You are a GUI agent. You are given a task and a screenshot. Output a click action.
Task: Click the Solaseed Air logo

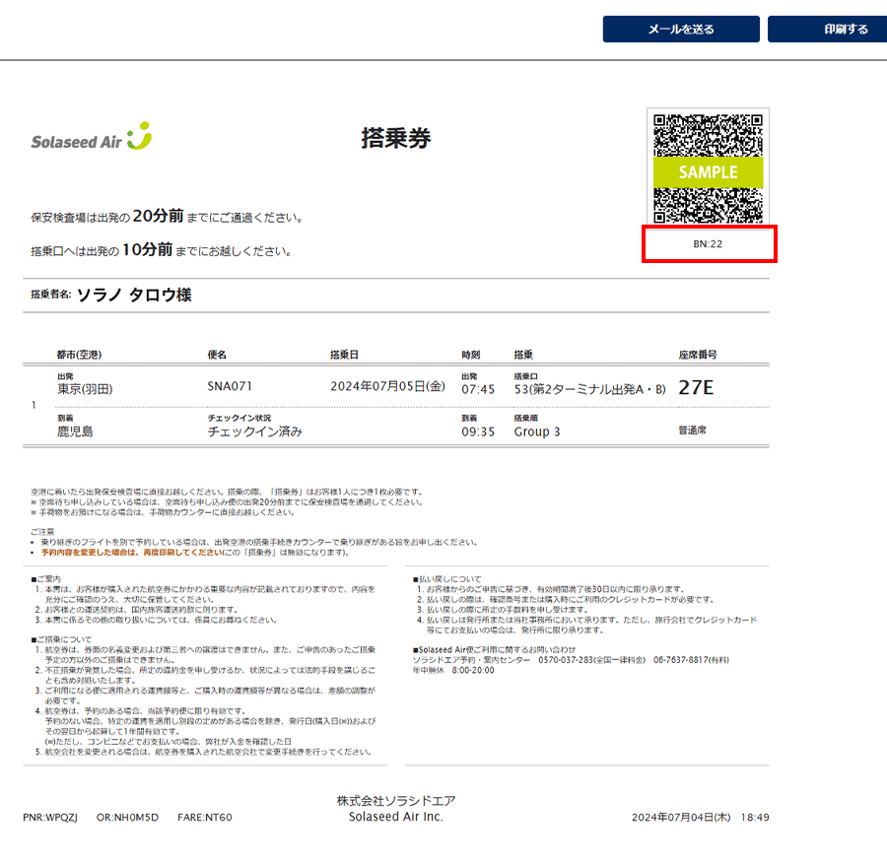[x=91, y=138]
